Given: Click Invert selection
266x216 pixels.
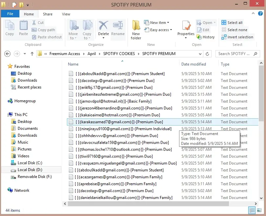Looking at the screenshot, I should pos(237,37).
